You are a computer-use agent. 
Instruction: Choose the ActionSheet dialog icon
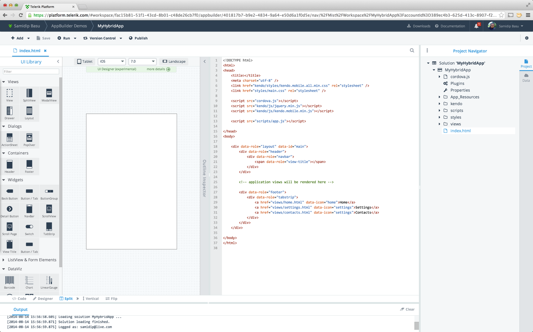10,138
